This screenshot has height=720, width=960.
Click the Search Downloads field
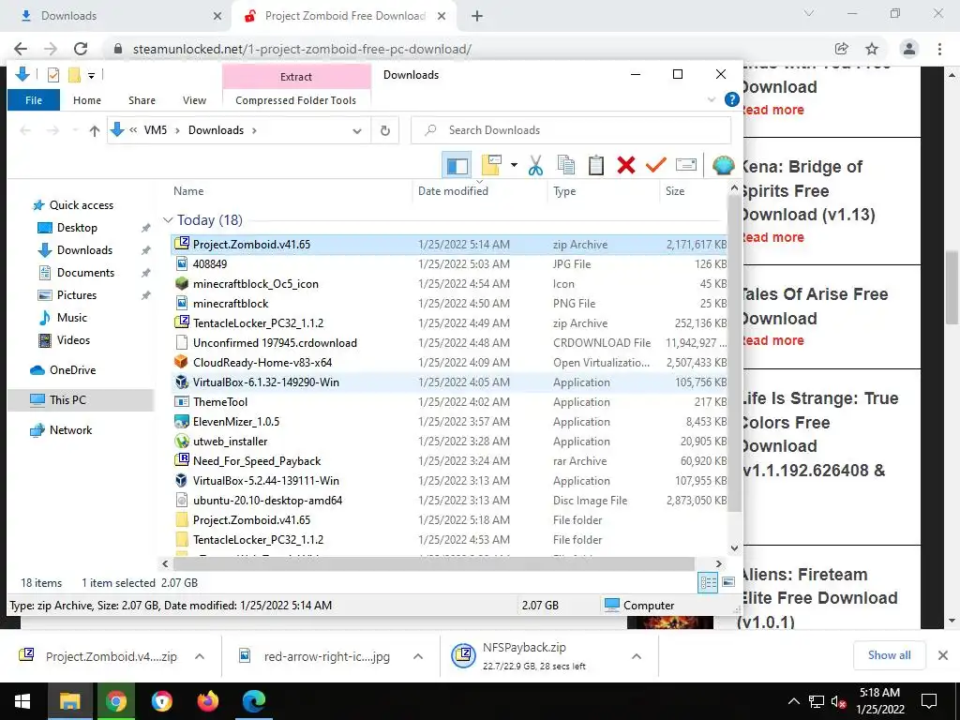(571, 130)
